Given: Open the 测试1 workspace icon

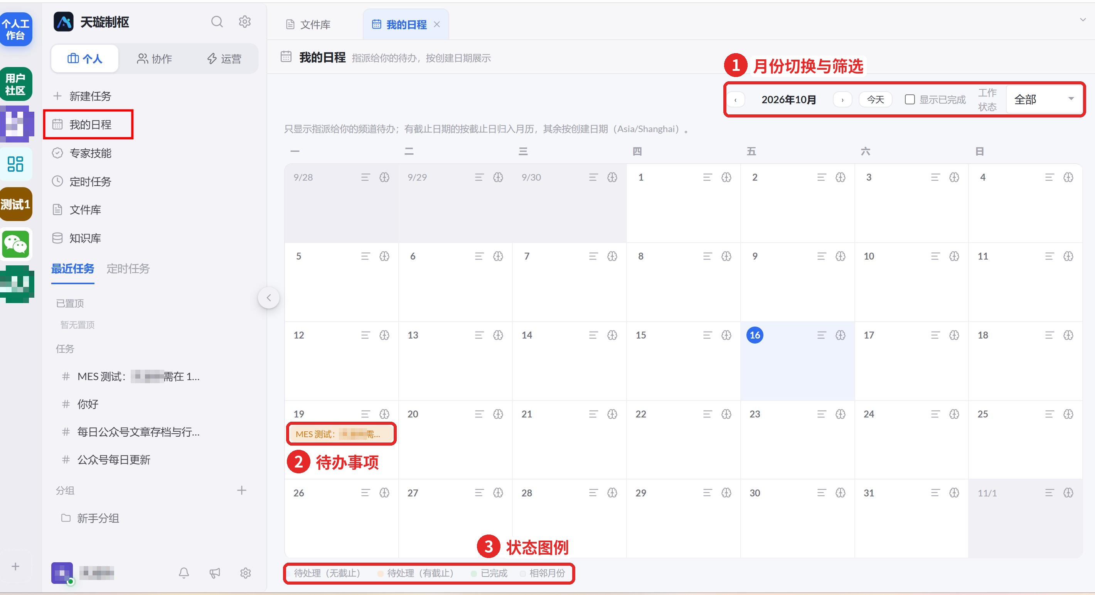Looking at the screenshot, I should (16, 204).
